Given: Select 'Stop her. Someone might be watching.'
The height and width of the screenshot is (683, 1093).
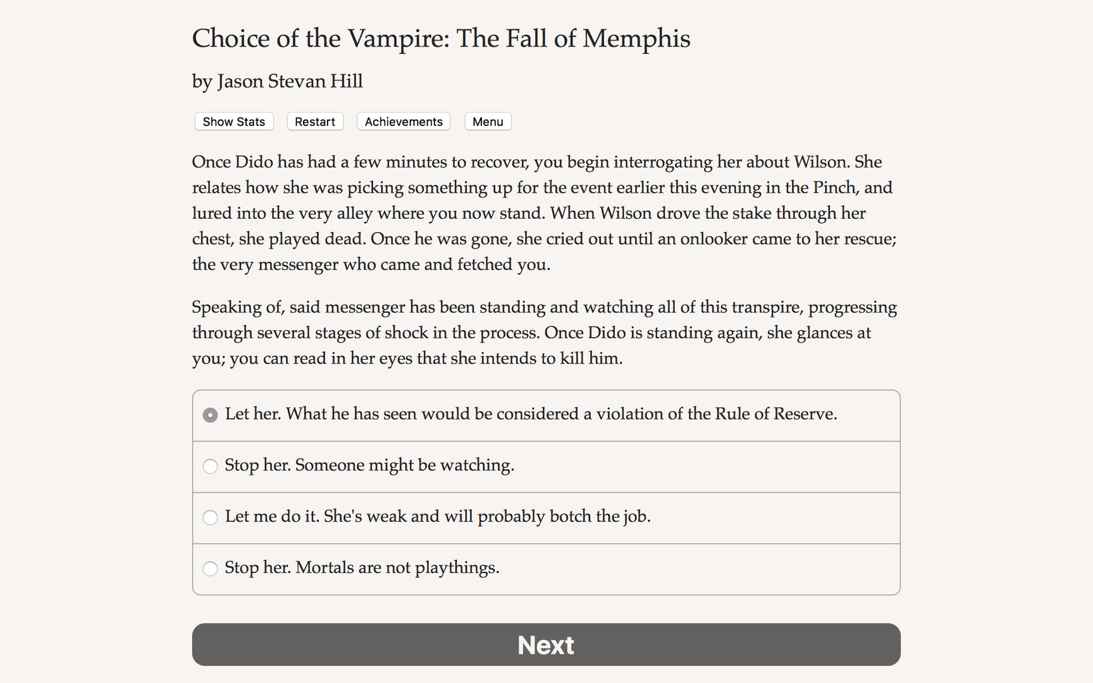Looking at the screenshot, I should pos(370,466).
